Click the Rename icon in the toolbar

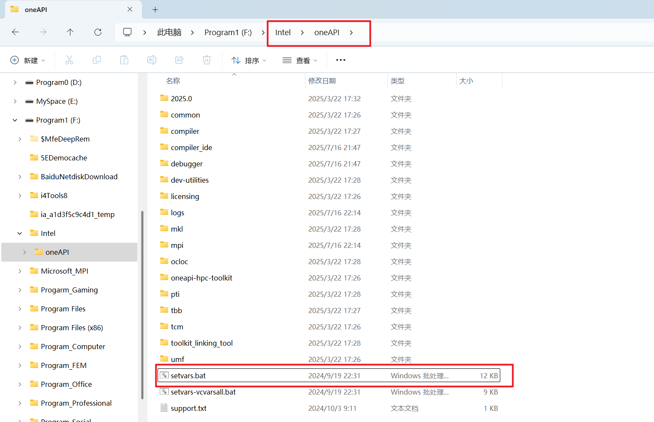pyautogui.click(x=151, y=60)
